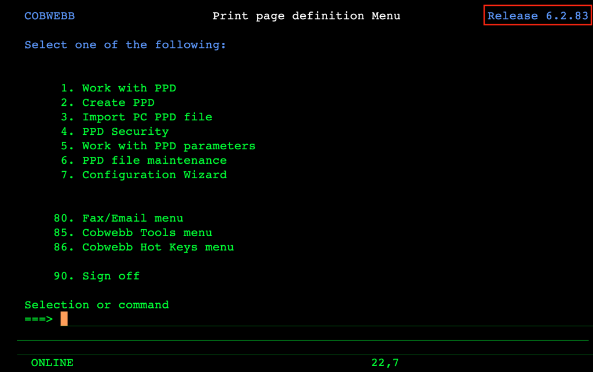Image resolution: width=593 pixels, height=372 pixels.
Task: Click the 'Select one of the following:' text
Action: (x=125, y=45)
